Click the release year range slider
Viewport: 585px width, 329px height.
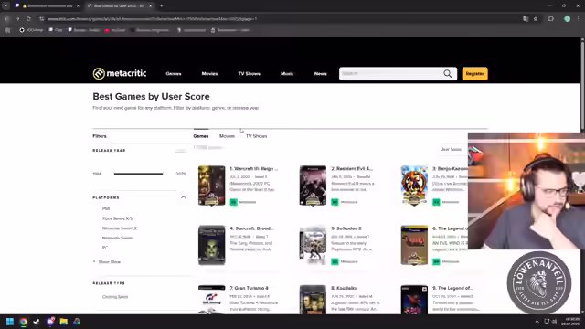click(x=138, y=174)
